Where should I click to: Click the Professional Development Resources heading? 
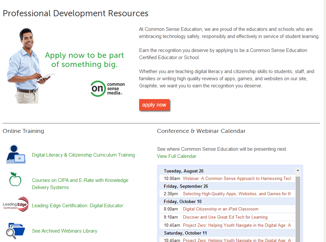click(x=75, y=13)
